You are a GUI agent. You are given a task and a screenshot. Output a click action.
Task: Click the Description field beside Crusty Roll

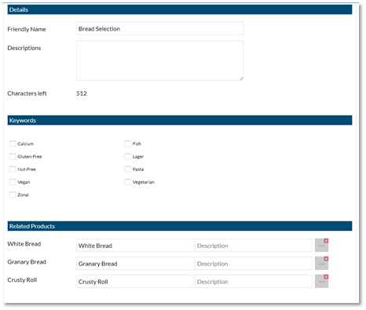tap(254, 282)
